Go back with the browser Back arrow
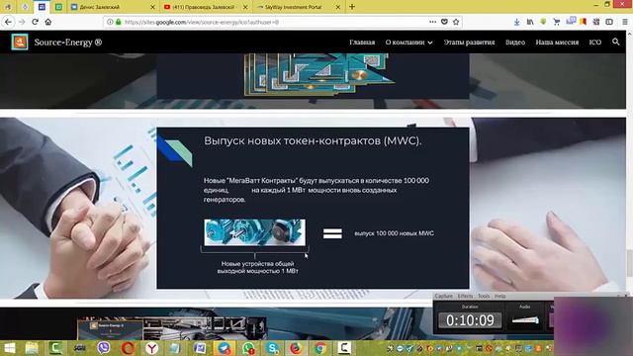Screen dimensions: 633x356 point(9,22)
